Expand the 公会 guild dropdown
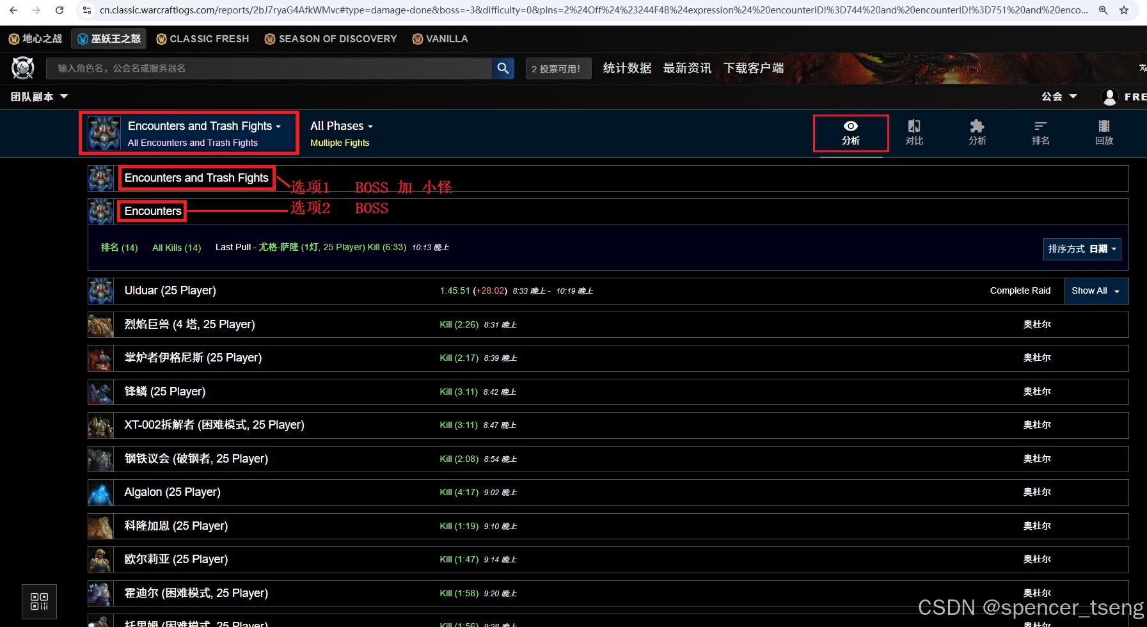1147x627 pixels. pos(1059,97)
